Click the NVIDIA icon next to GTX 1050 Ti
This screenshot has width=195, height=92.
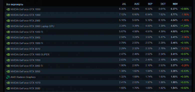(8, 32)
